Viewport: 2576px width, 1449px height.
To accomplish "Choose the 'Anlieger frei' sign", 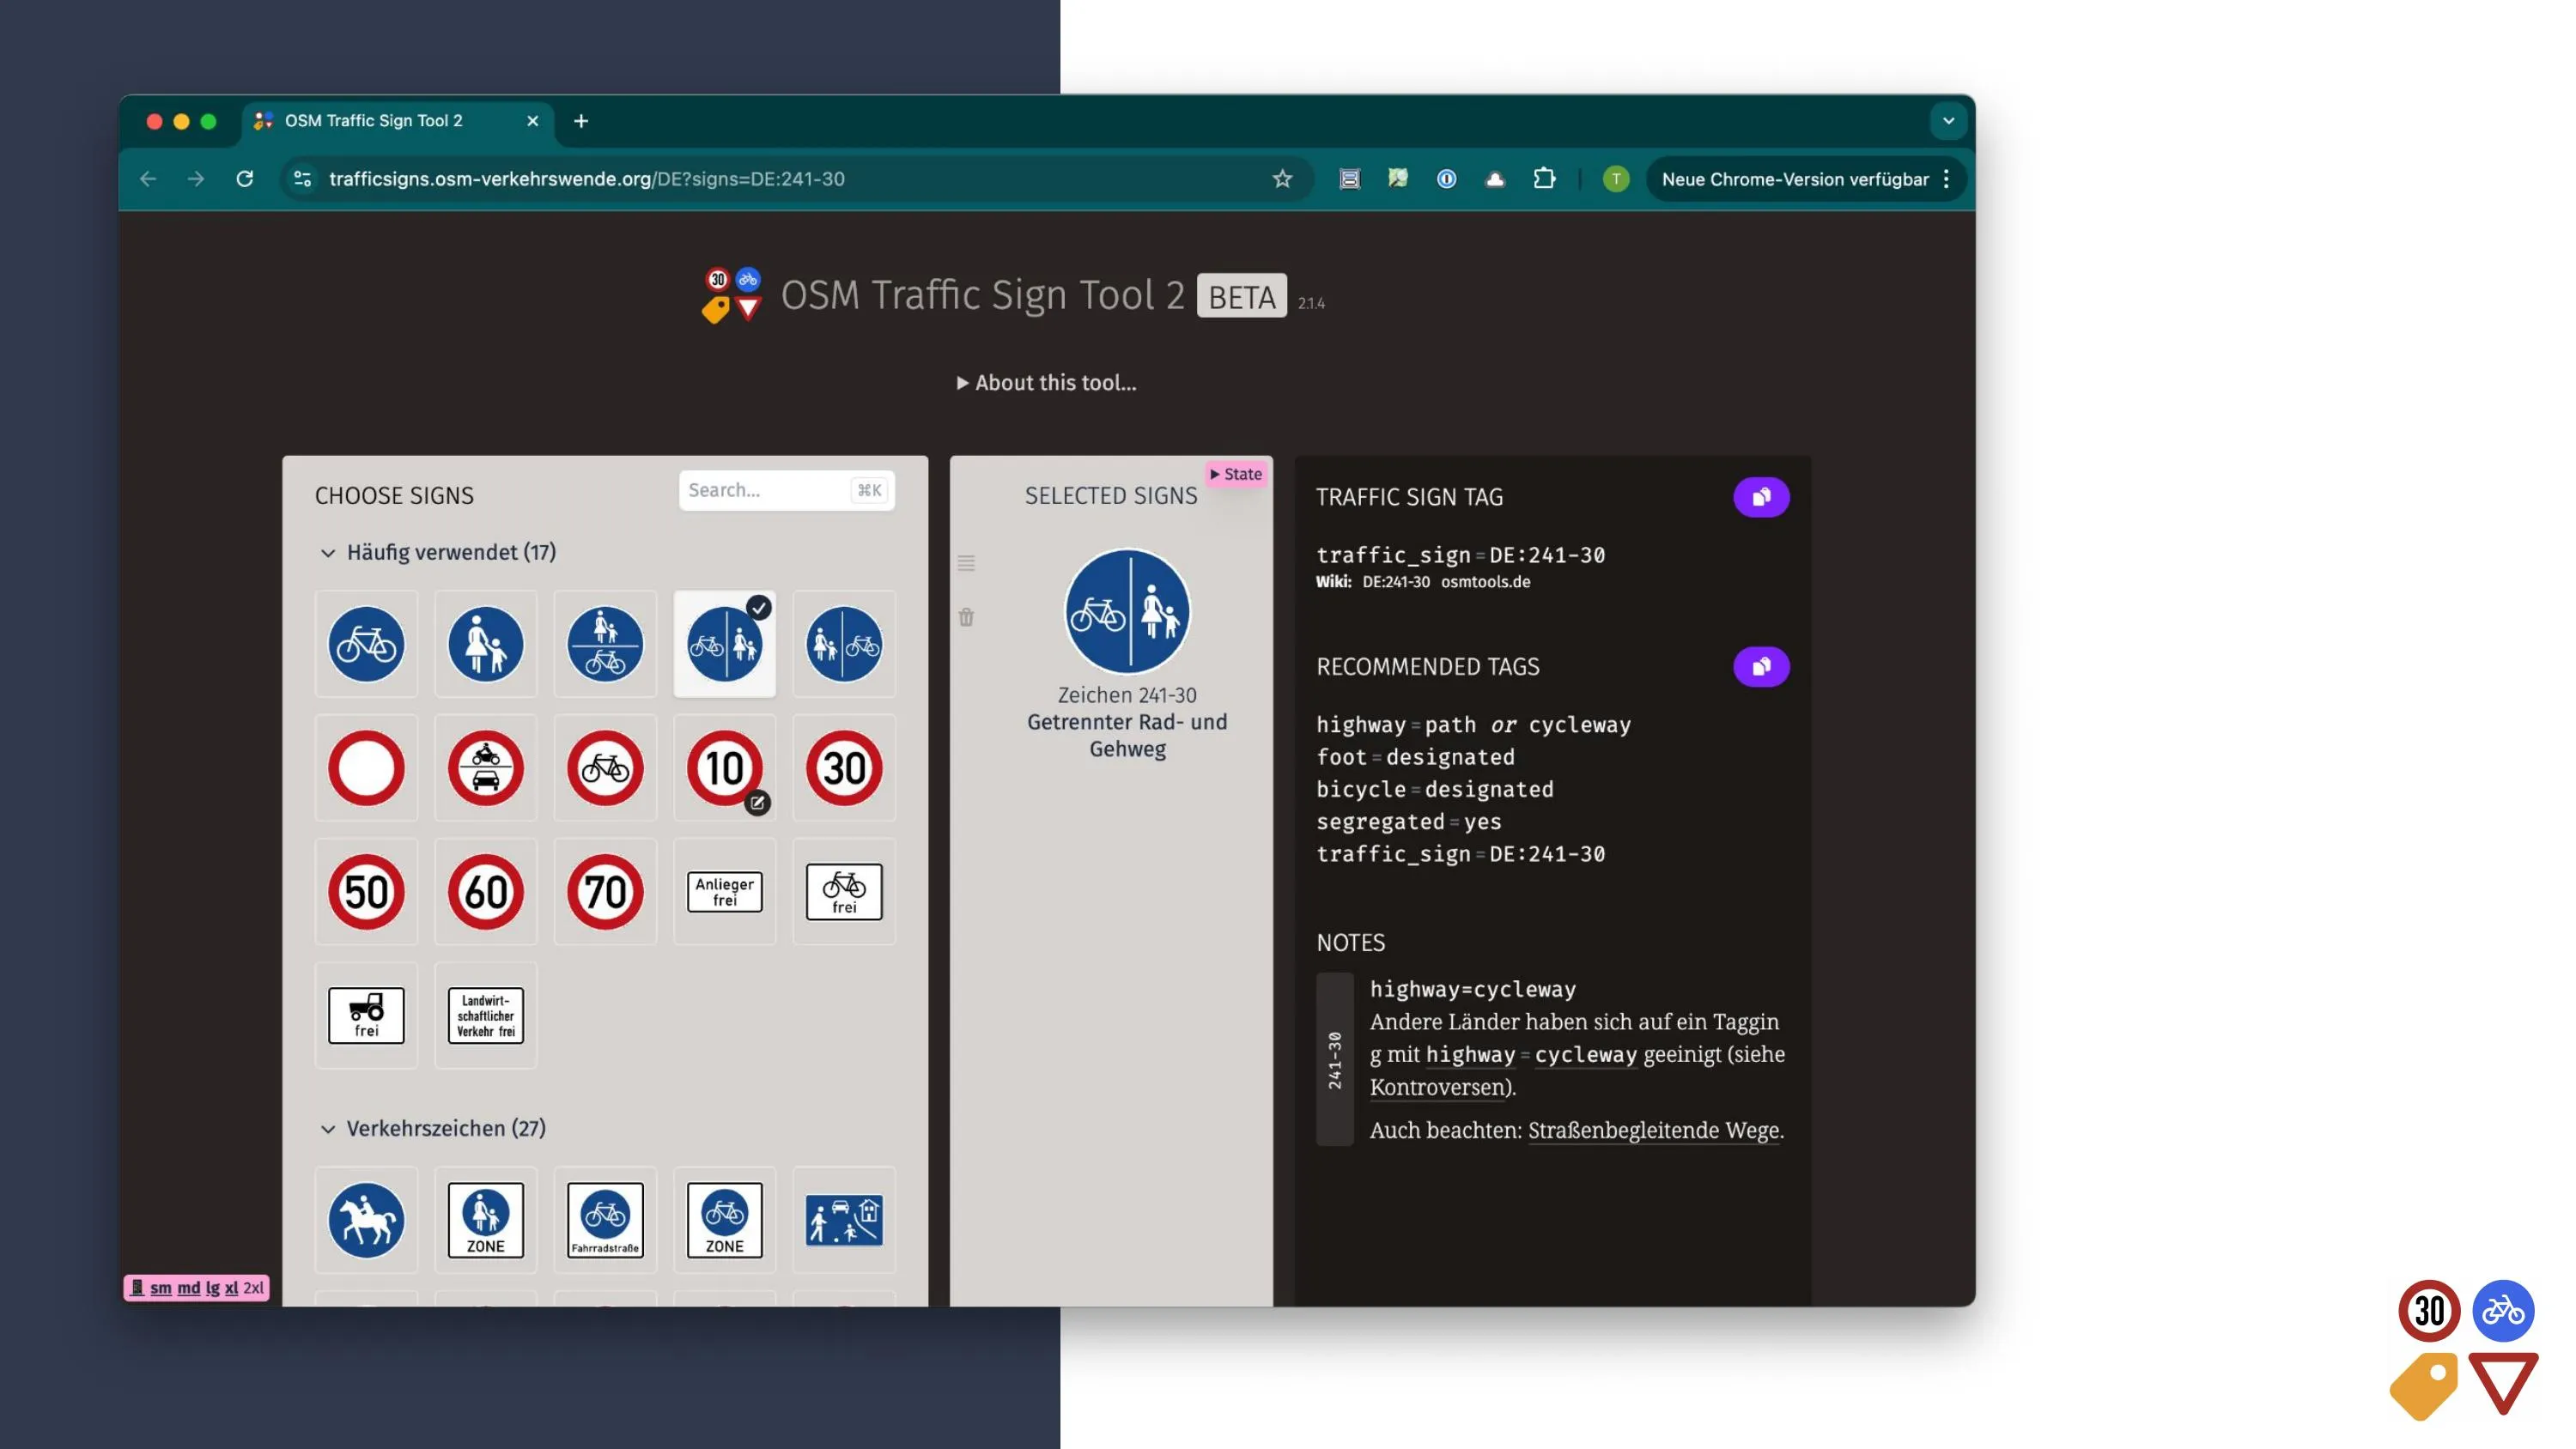I will [724, 891].
